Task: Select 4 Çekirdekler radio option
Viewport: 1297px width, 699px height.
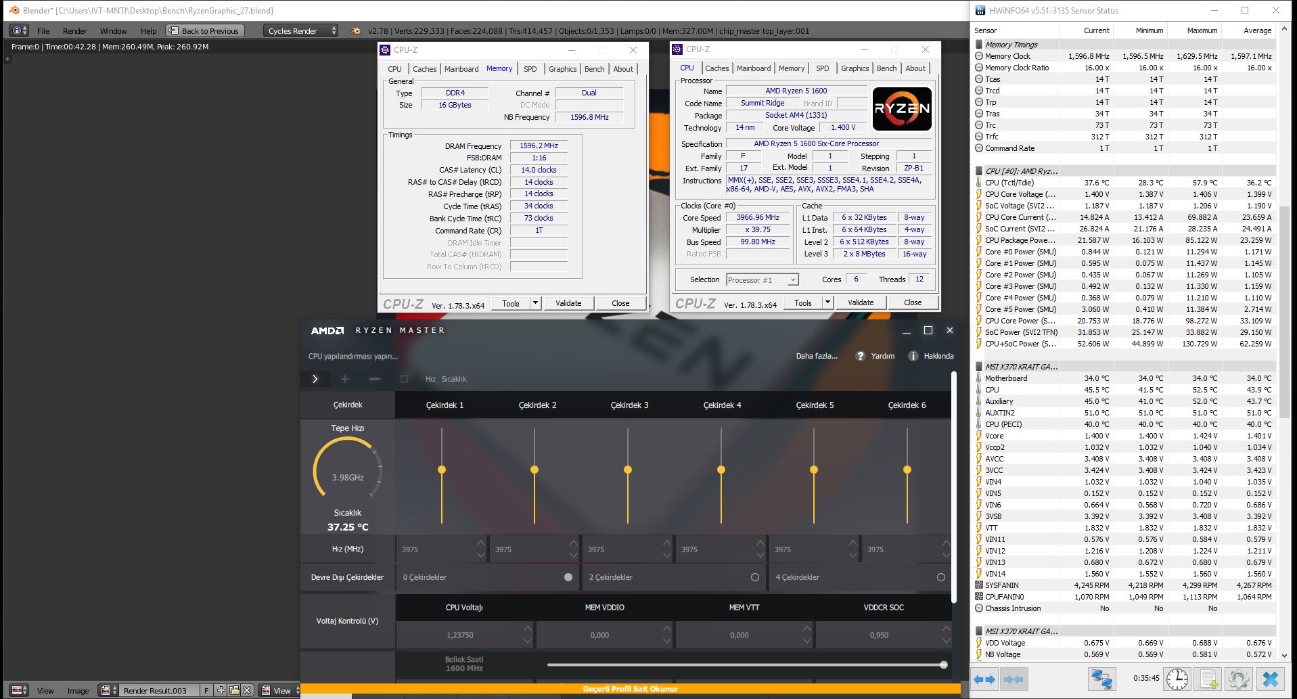Action: coord(940,577)
